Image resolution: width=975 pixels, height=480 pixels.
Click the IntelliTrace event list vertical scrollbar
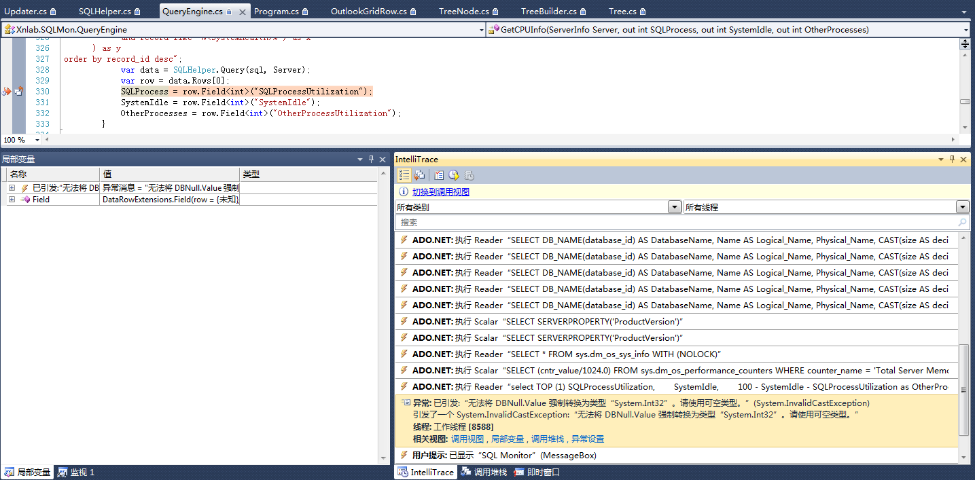tap(963, 389)
